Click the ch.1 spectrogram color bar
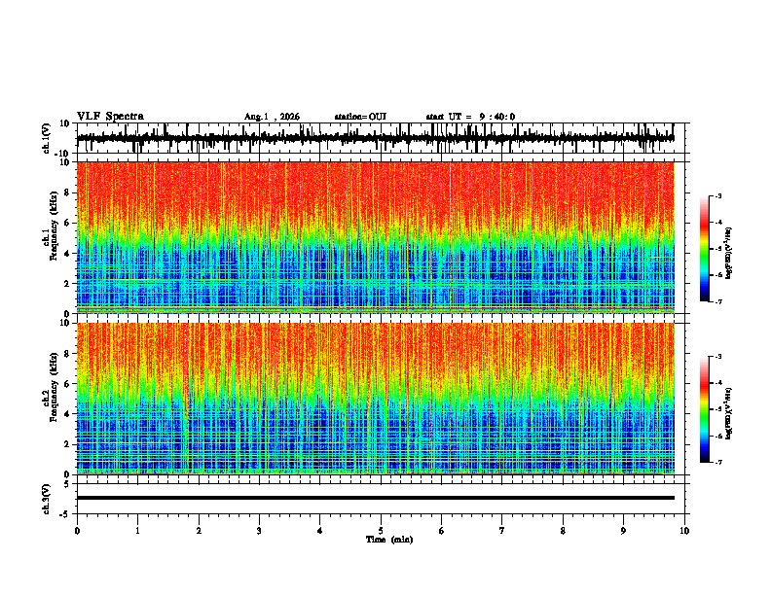Viewport: 771px width, 595px height. click(x=704, y=249)
